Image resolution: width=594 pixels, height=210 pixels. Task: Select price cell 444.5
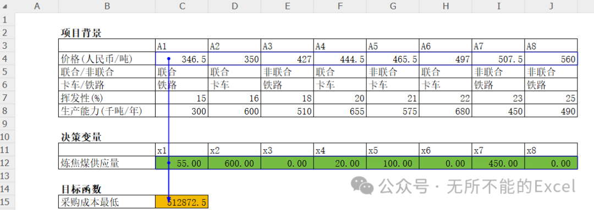point(340,59)
